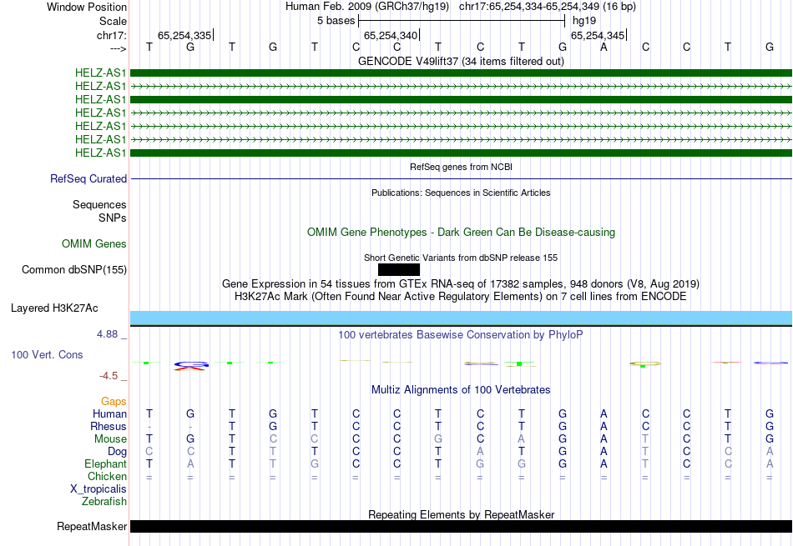Click the RepeatMasker side label
Screen dimensions: 793x546
tap(92, 527)
